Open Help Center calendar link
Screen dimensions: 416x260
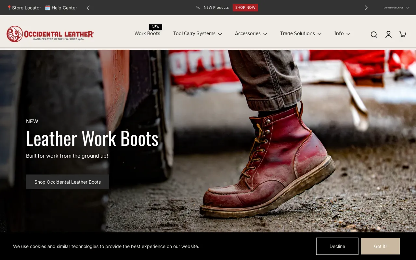[x=61, y=8]
